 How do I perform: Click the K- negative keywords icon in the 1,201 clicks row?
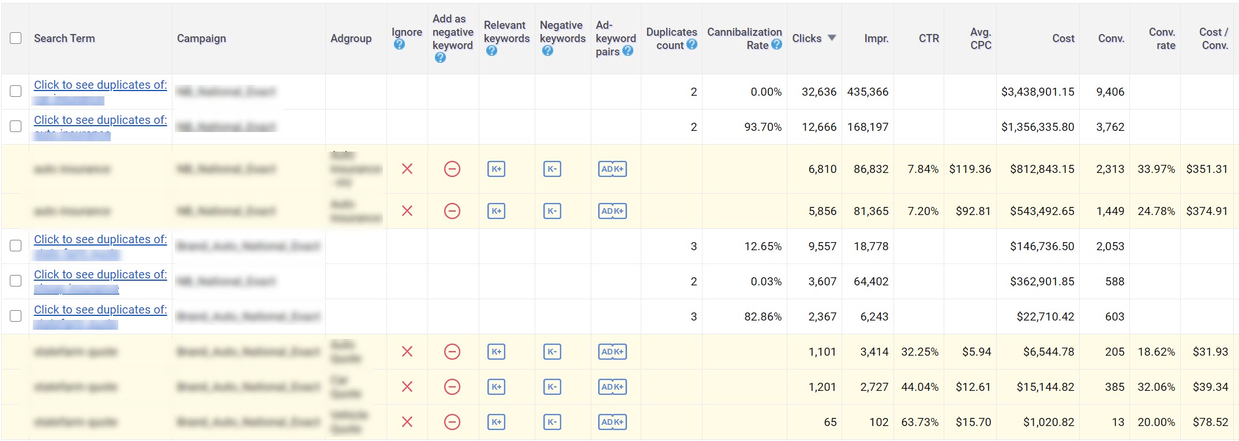tap(552, 387)
